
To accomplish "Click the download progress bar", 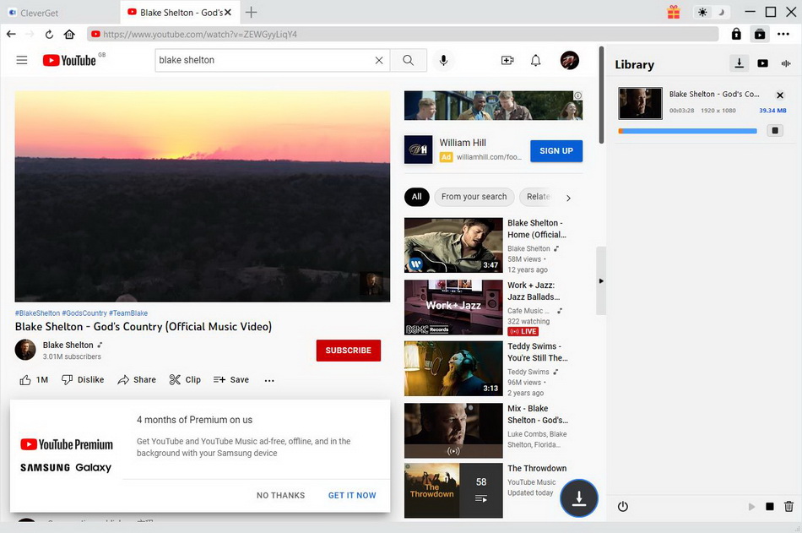I will tap(687, 131).
